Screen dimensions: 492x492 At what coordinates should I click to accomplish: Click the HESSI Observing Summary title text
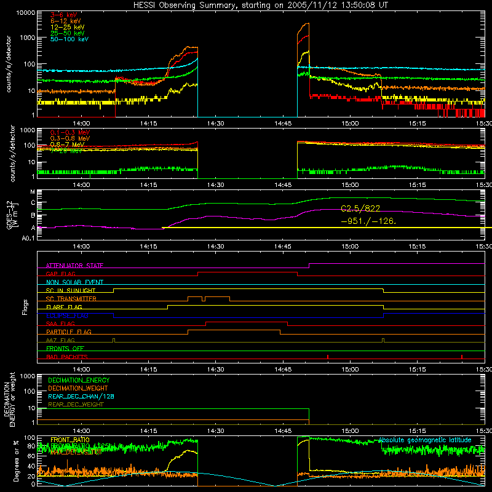pos(260,5)
